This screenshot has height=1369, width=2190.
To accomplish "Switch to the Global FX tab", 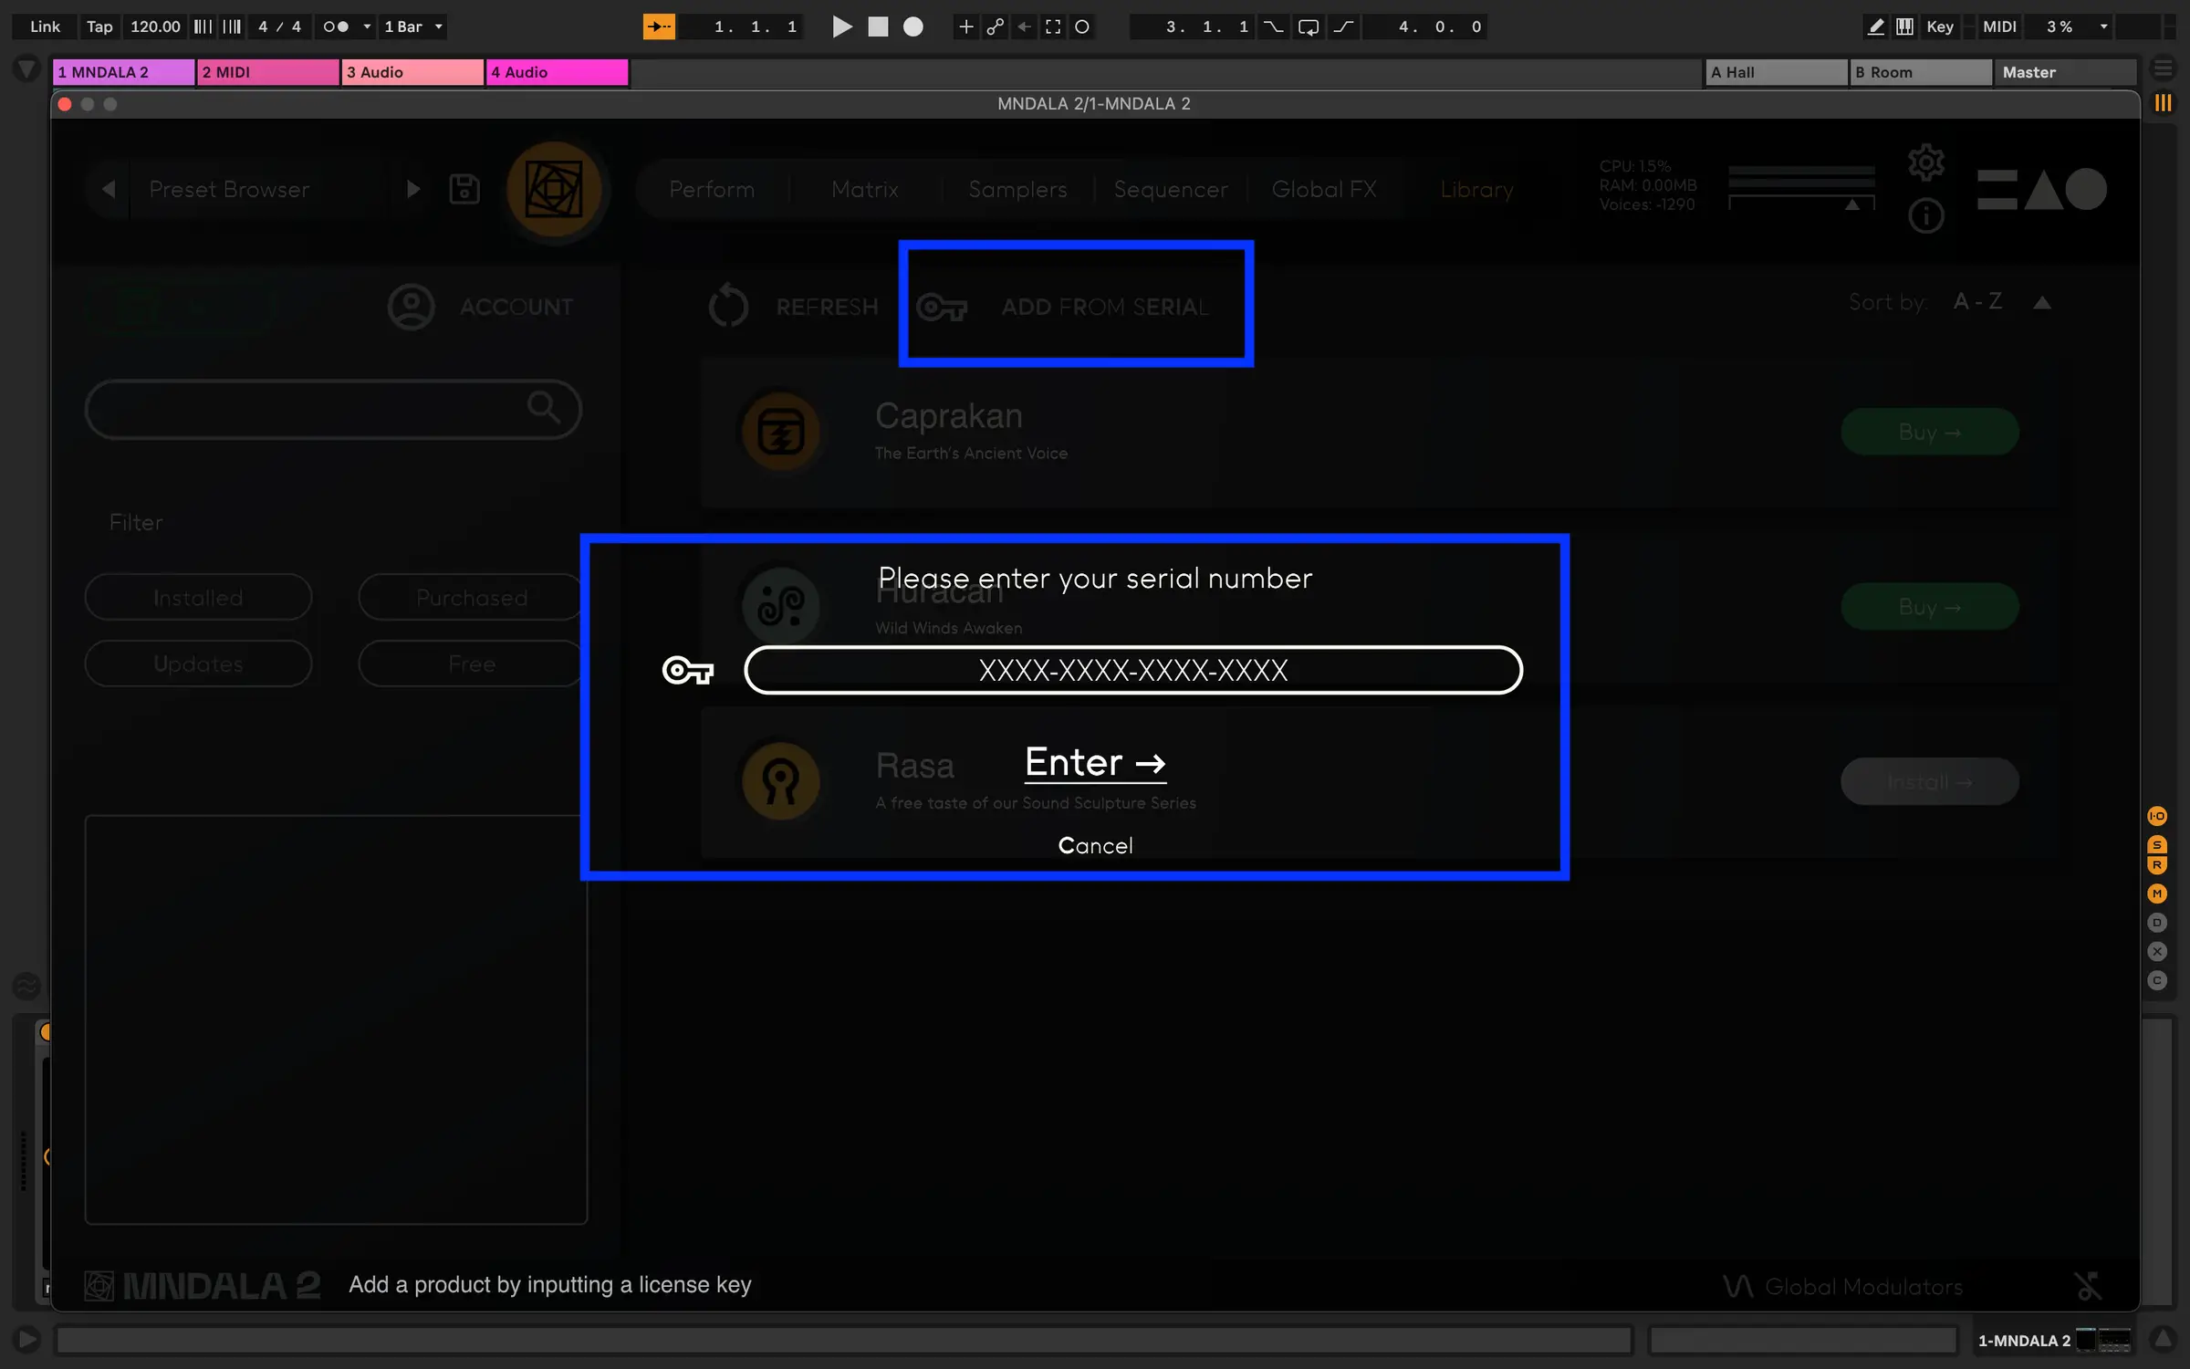I will click(x=1324, y=190).
